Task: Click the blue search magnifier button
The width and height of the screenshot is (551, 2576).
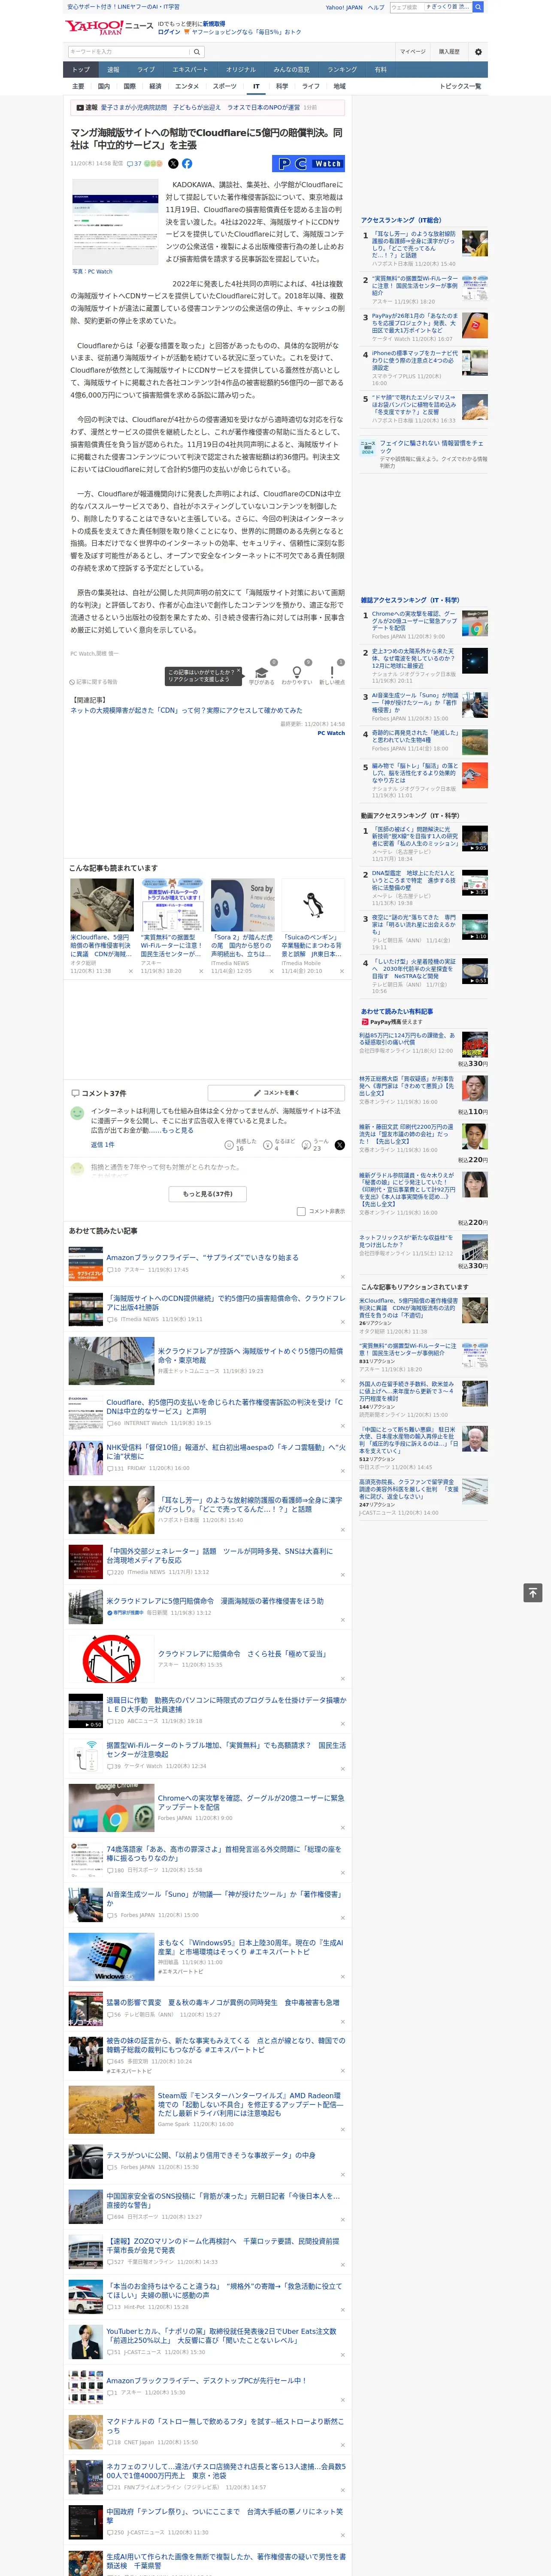Action: click(x=478, y=7)
